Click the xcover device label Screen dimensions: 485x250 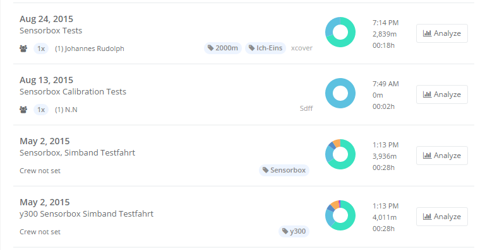point(302,48)
